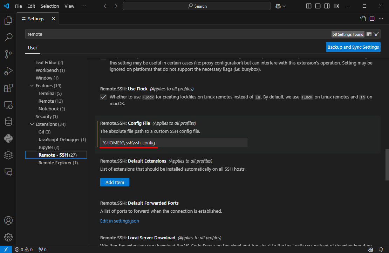
Task: Select Remote (12) in settings tree
Action: tap(50, 101)
